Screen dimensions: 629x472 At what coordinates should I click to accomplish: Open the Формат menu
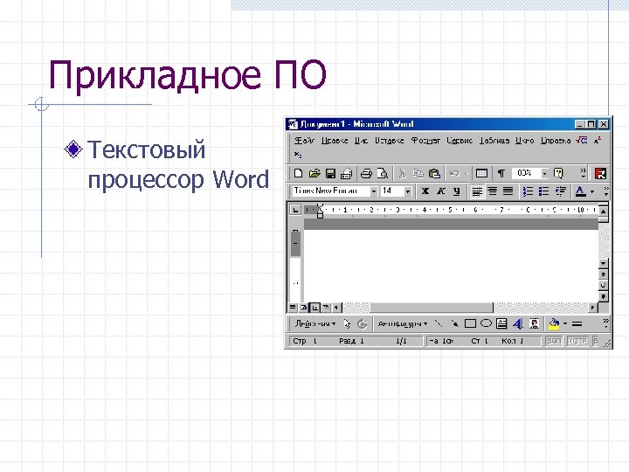click(x=425, y=141)
